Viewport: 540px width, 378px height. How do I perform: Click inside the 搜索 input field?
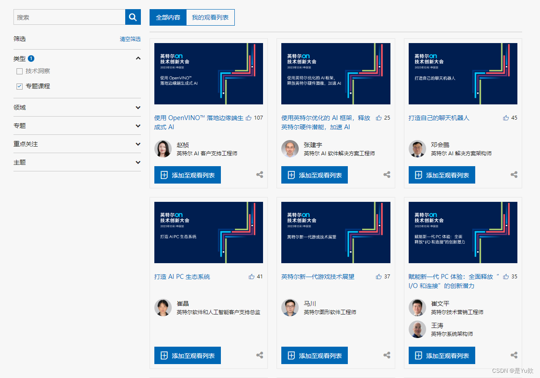tap(70, 17)
